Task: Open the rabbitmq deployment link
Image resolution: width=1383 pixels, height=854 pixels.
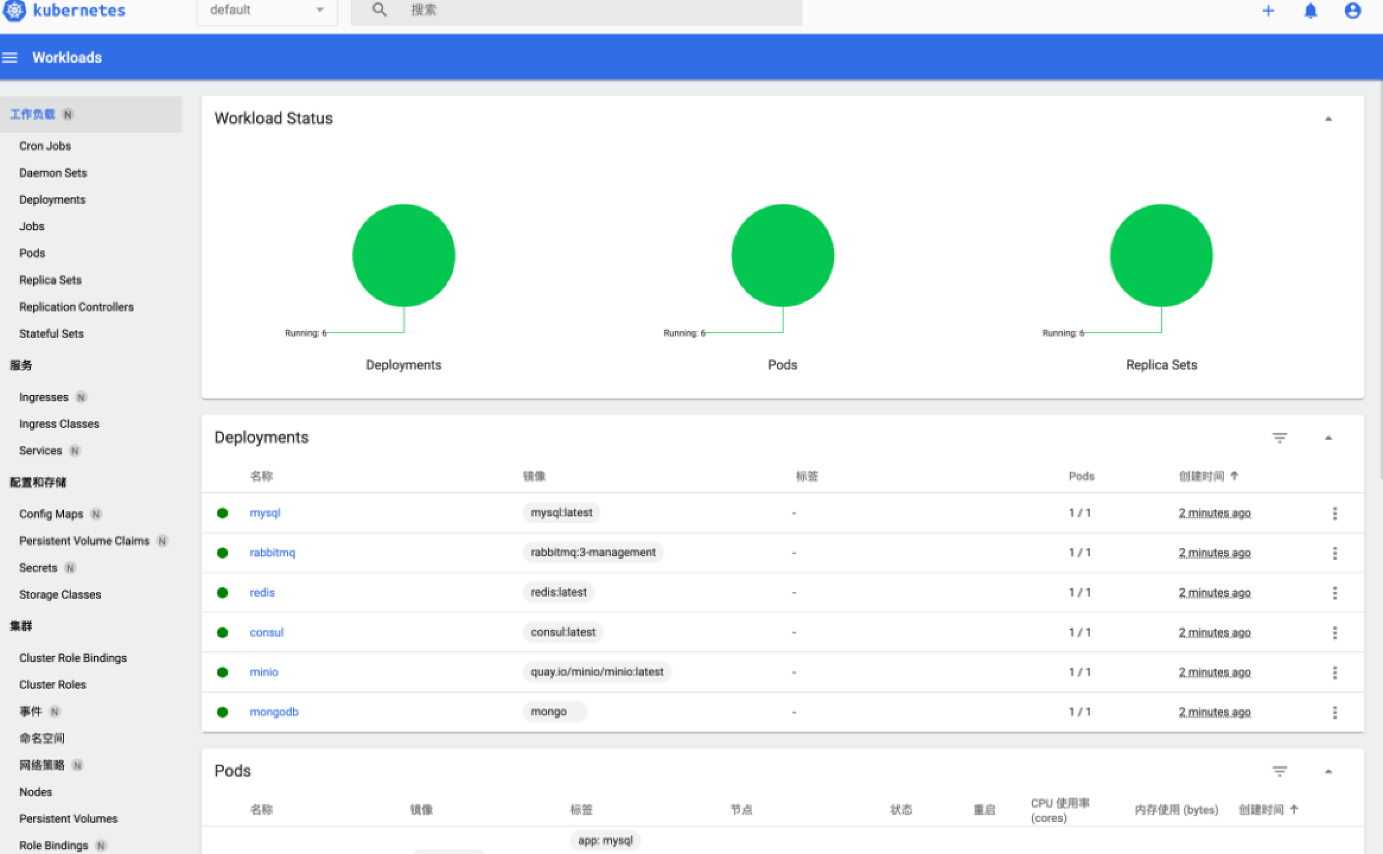Action: tap(272, 553)
